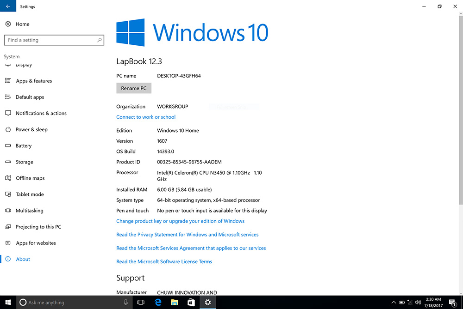Open Microsoft Services Agreement link

(x=191, y=248)
